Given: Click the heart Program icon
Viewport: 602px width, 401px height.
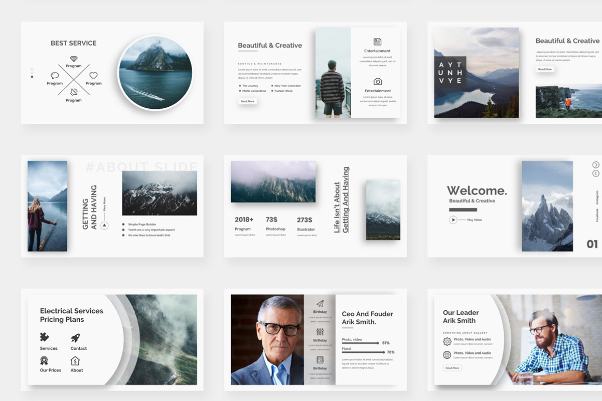Looking at the screenshot, I should [93, 76].
